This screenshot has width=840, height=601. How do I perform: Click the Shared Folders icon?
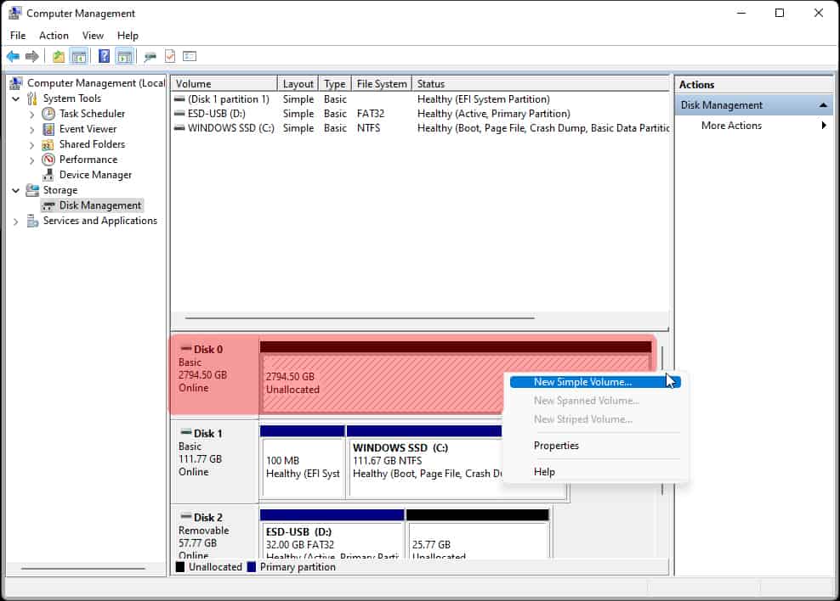(x=48, y=144)
